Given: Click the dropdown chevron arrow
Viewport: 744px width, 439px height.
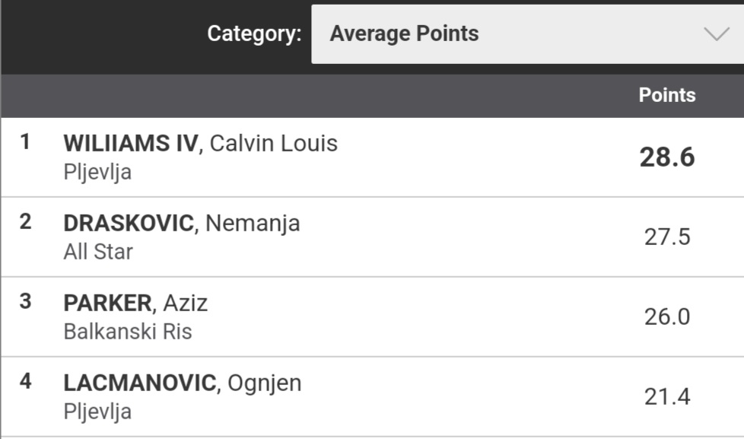Looking at the screenshot, I should tap(716, 34).
